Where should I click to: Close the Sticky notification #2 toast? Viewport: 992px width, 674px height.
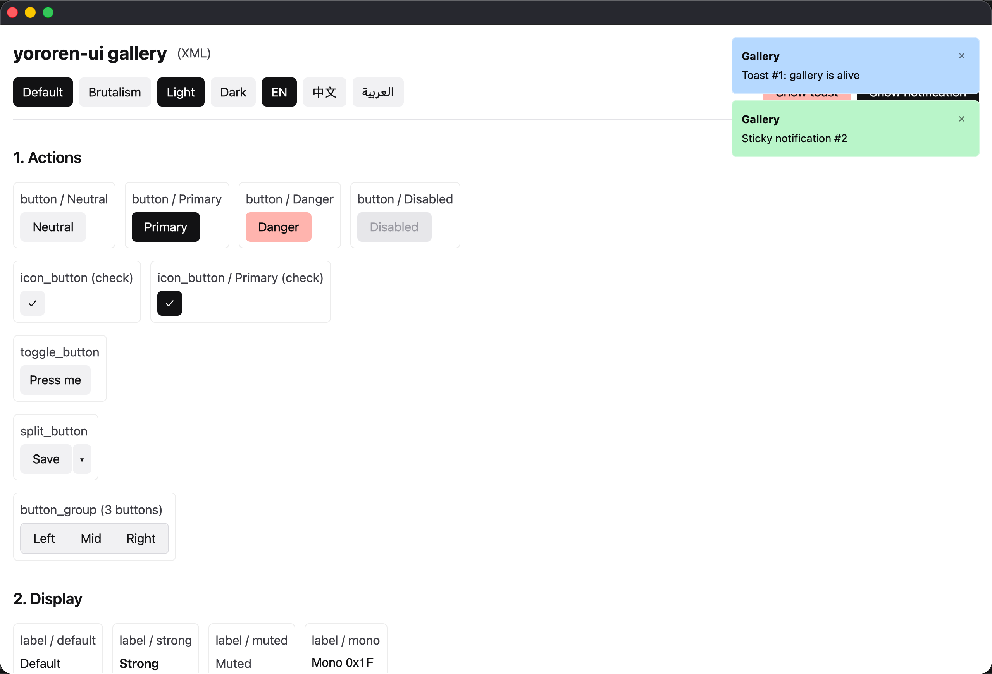pos(961,119)
